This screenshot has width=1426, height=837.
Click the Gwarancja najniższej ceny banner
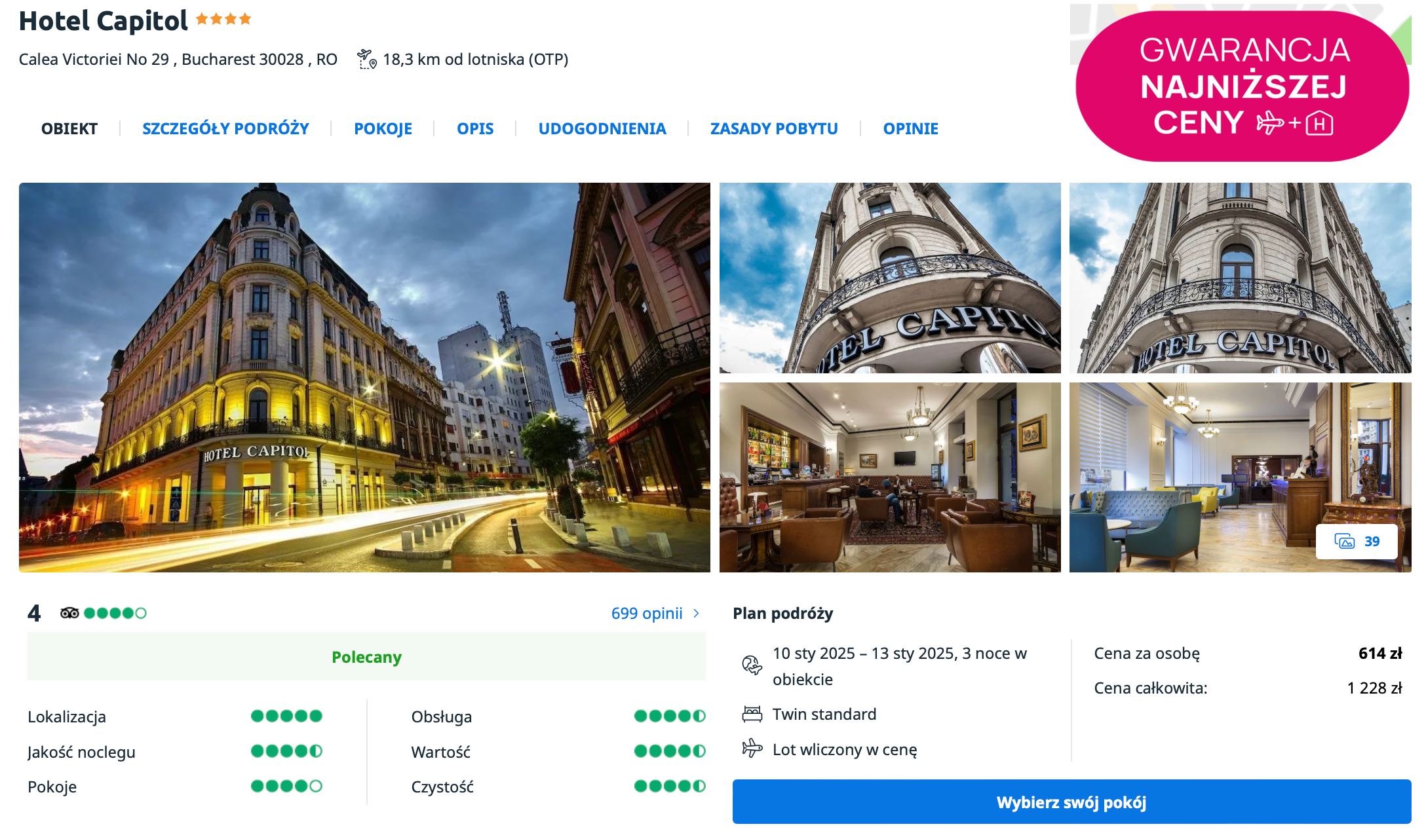tap(1242, 85)
